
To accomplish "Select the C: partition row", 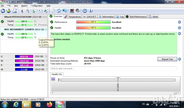I will [x=24, y=56].
